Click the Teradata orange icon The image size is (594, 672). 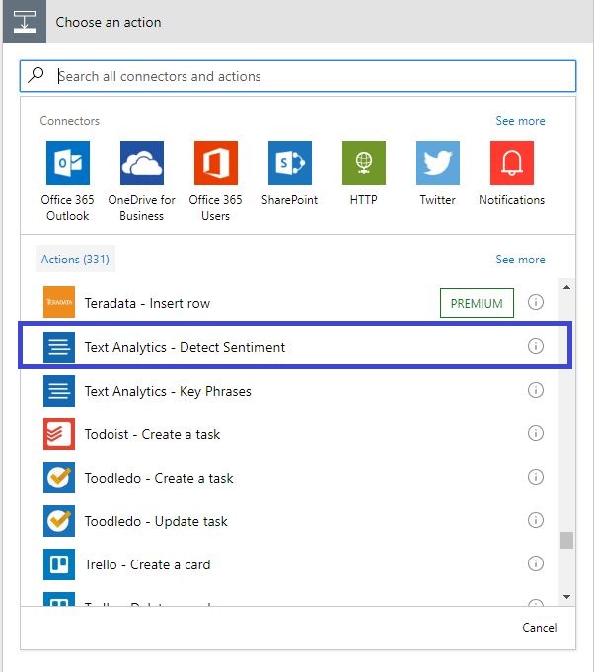pyautogui.click(x=59, y=302)
